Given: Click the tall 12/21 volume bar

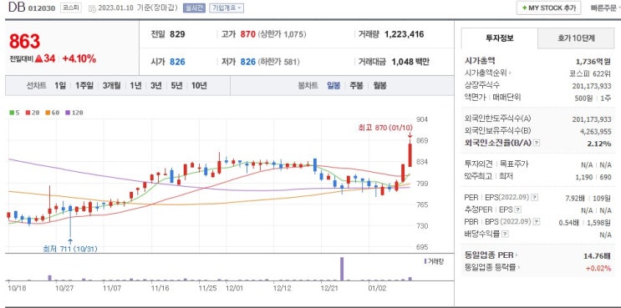Looking at the screenshot, I should tap(342, 269).
